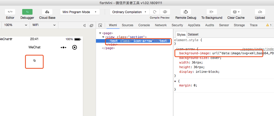The width and height of the screenshot is (274, 116).
Task: Click the height 36rpx declaration
Action: tap(192, 67)
